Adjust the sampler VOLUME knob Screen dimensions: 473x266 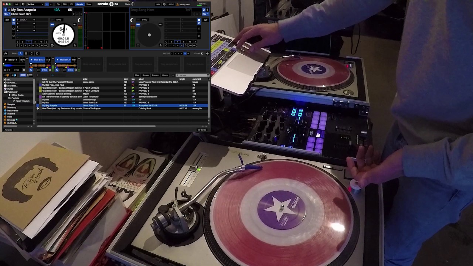click(202, 54)
